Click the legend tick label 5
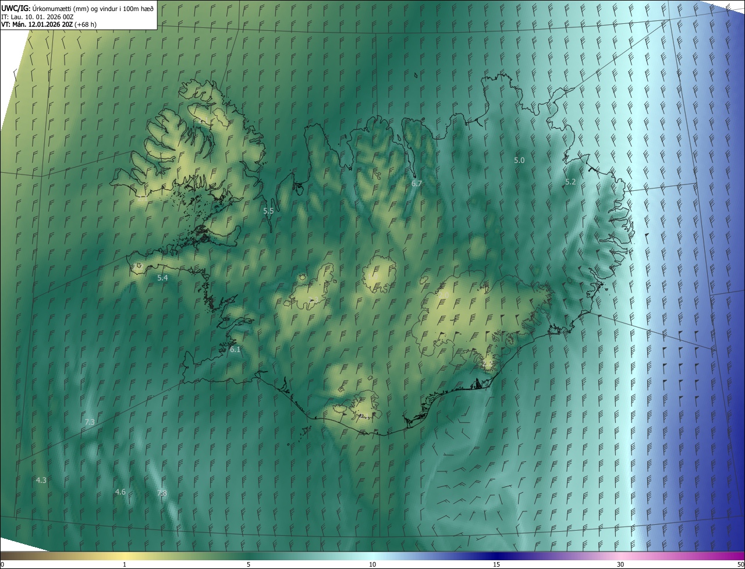Image resolution: width=745 pixels, height=569 pixels. 249,565
